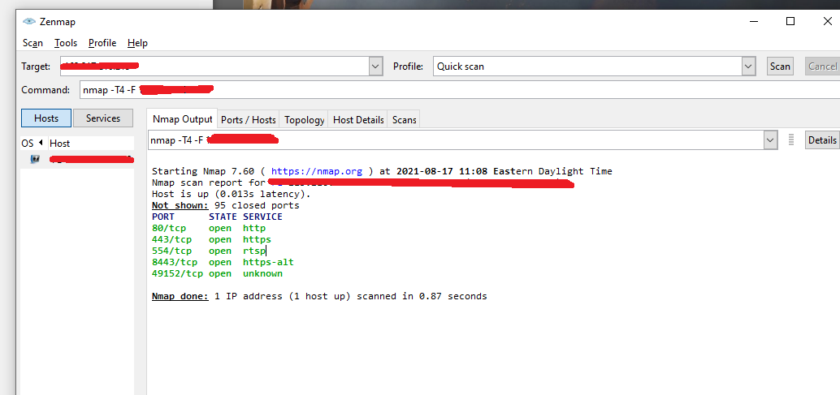Follow the https://nmap.org link in output
This screenshot has width=840, height=395.
pos(318,171)
